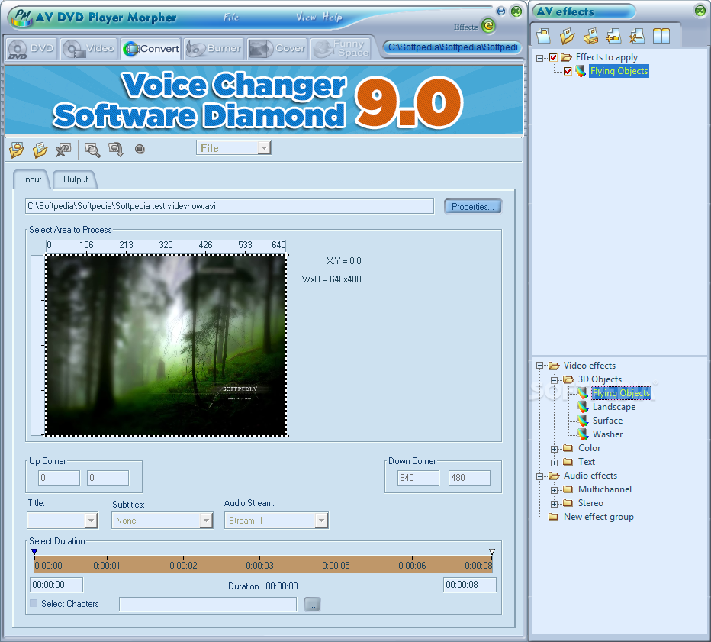Click Down Corner width field 640
711x642 pixels.
click(418, 478)
